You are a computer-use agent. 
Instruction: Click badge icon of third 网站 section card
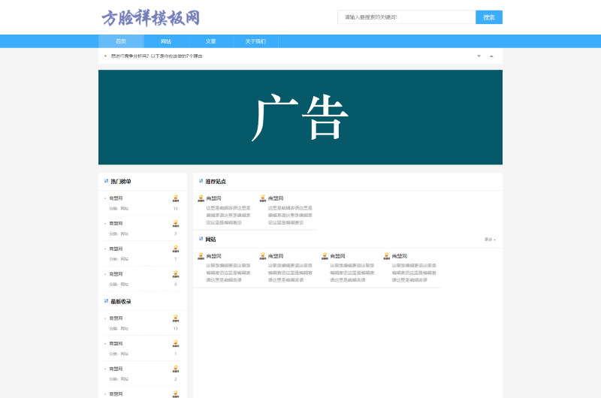click(x=325, y=256)
